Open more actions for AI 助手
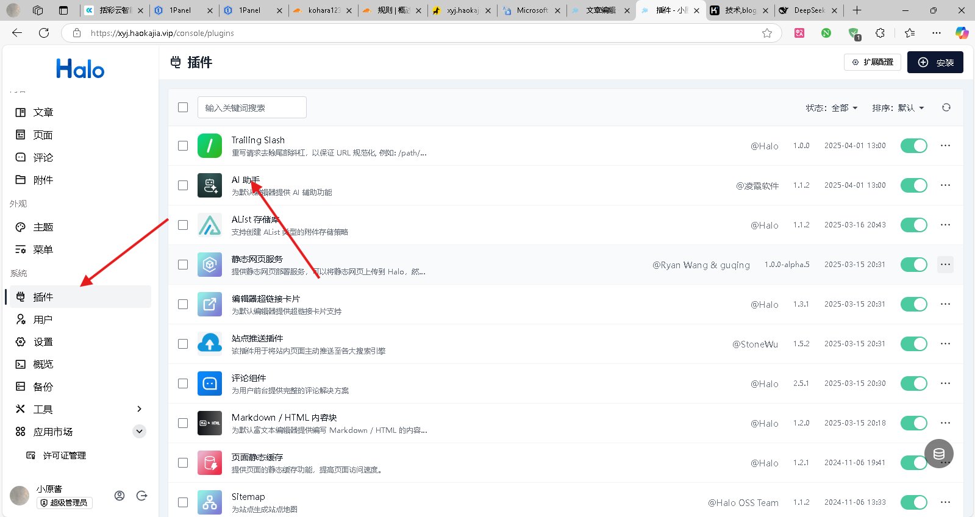Screen dimensions: 975x517 pos(945,185)
